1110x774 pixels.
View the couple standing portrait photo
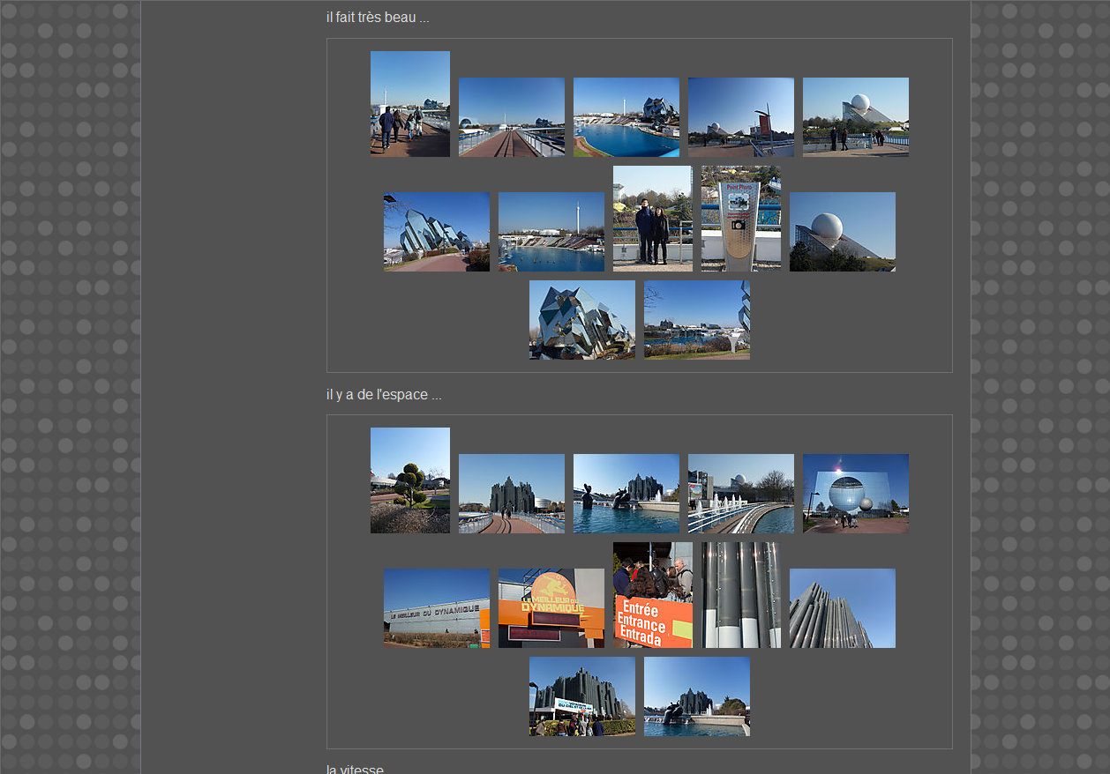tap(652, 219)
